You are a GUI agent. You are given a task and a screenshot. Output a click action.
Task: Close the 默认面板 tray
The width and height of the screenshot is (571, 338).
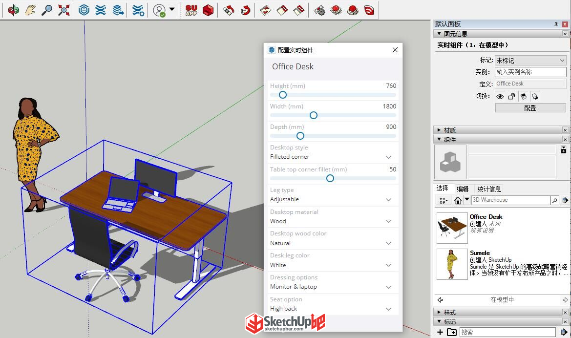tap(565, 24)
